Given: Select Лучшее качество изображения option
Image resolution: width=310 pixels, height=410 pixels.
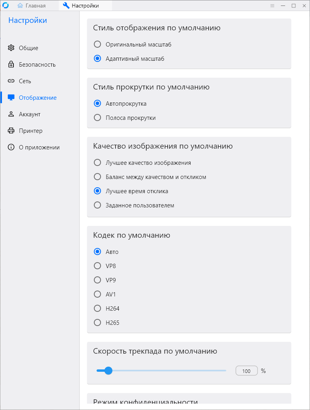Looking at the screenshot, I should click(97, 163).
